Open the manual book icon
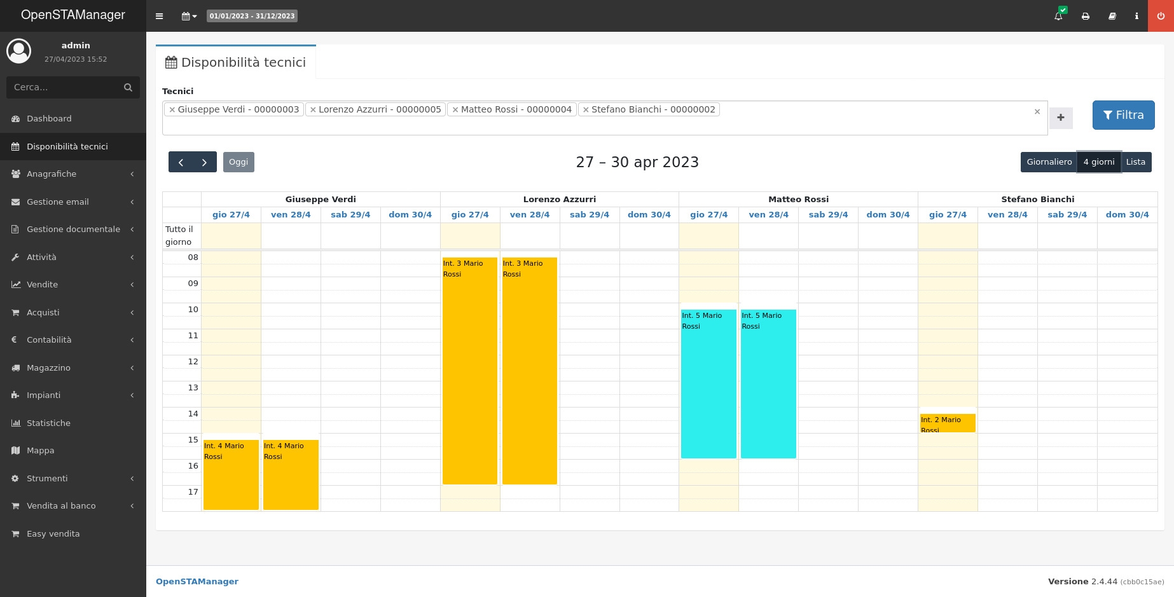 1112,16
